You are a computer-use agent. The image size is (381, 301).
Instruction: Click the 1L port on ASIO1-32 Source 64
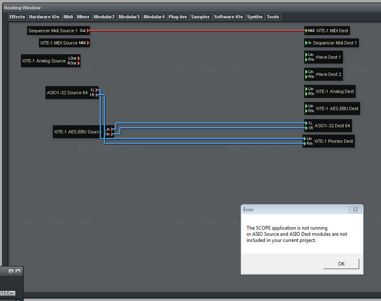(x=96, y=90)
